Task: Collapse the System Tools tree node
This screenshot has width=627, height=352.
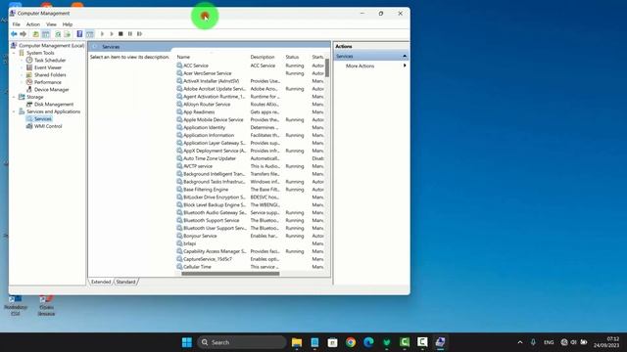Action: pyautogui.click(x=14, y=53)
